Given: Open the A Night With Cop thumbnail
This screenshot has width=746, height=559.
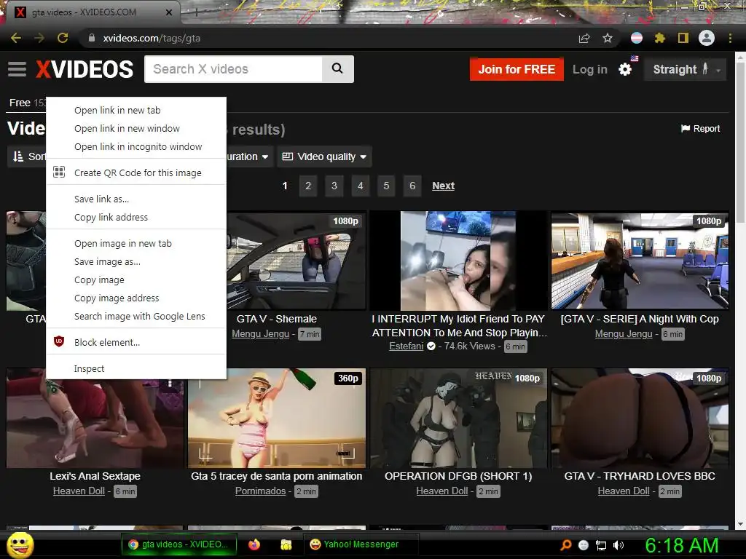Looking at the screenshot, I should pos(640,261).
